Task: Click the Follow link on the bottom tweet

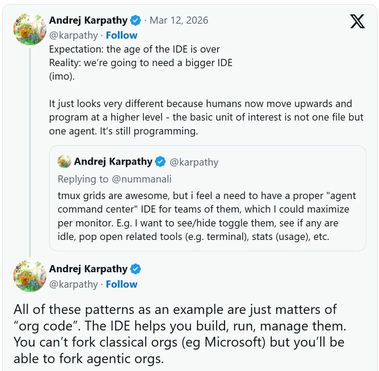Action: pyautogui.click(x=121, y=284)
